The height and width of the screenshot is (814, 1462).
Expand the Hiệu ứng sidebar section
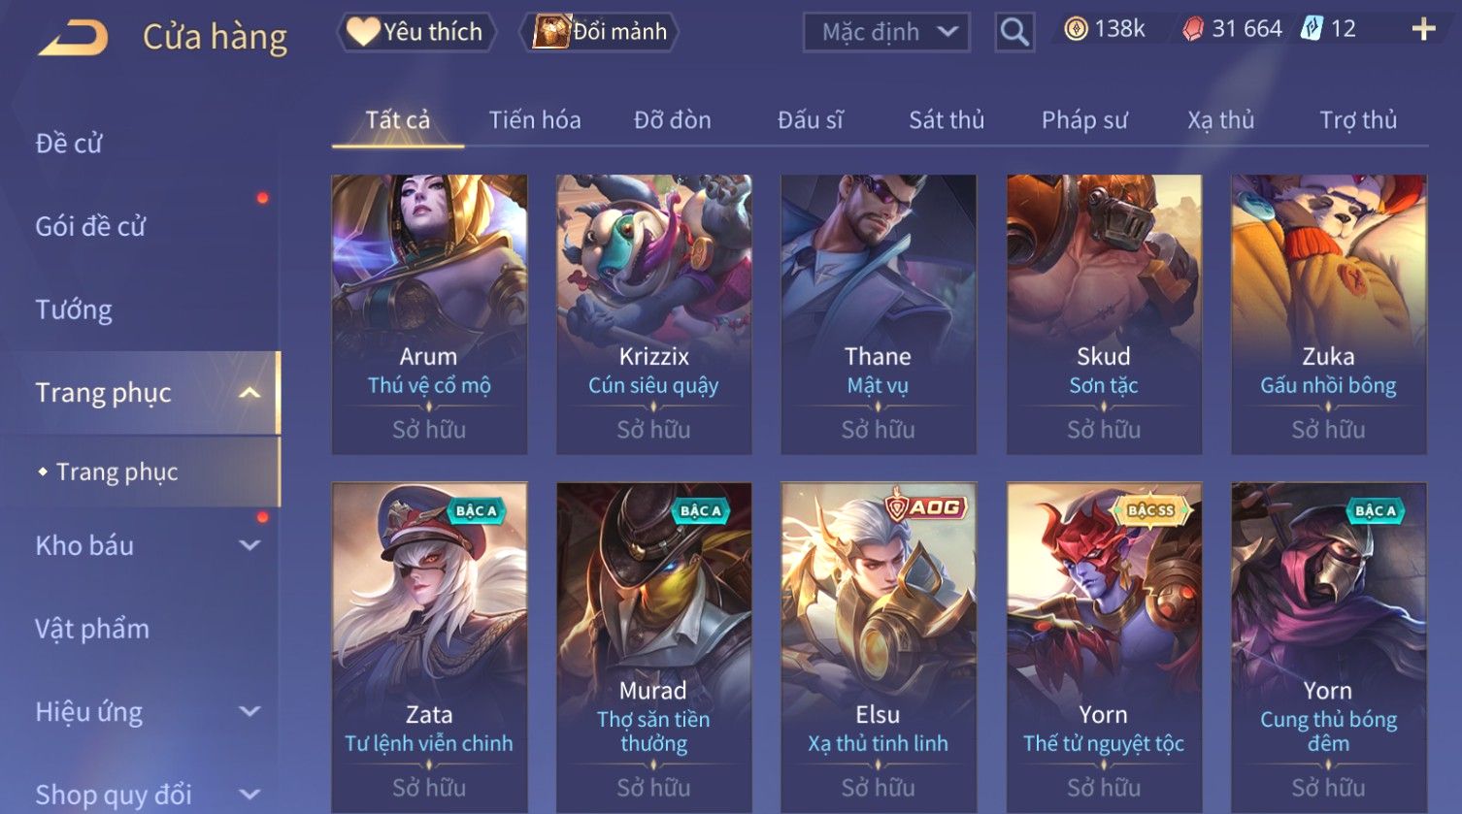249,711
